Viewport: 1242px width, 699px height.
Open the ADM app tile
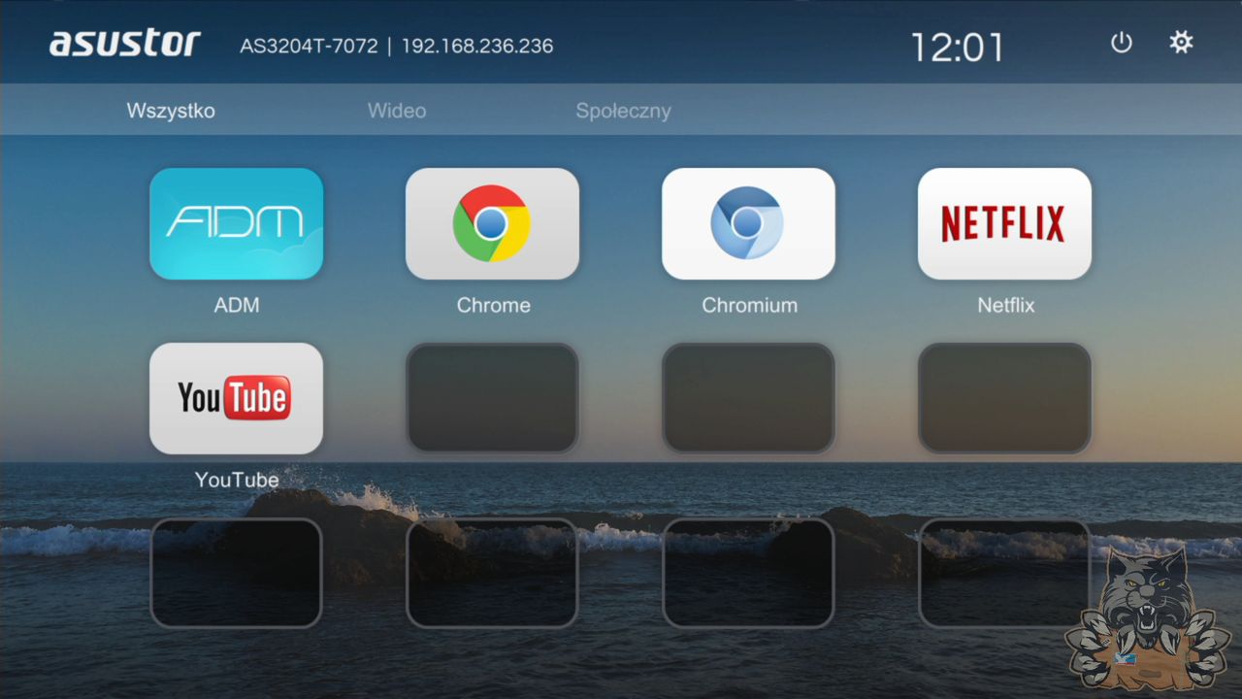(236, 223)
